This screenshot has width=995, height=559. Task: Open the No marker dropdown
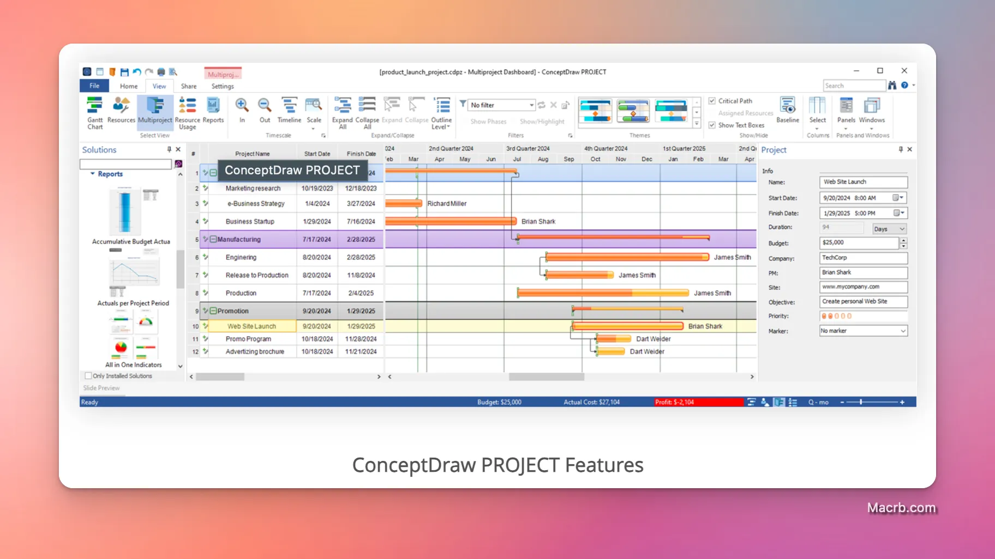tap(863, 331)
